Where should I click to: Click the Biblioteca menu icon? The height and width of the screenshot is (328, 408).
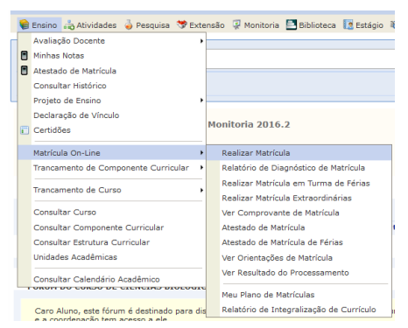click(x=291, y=24)
